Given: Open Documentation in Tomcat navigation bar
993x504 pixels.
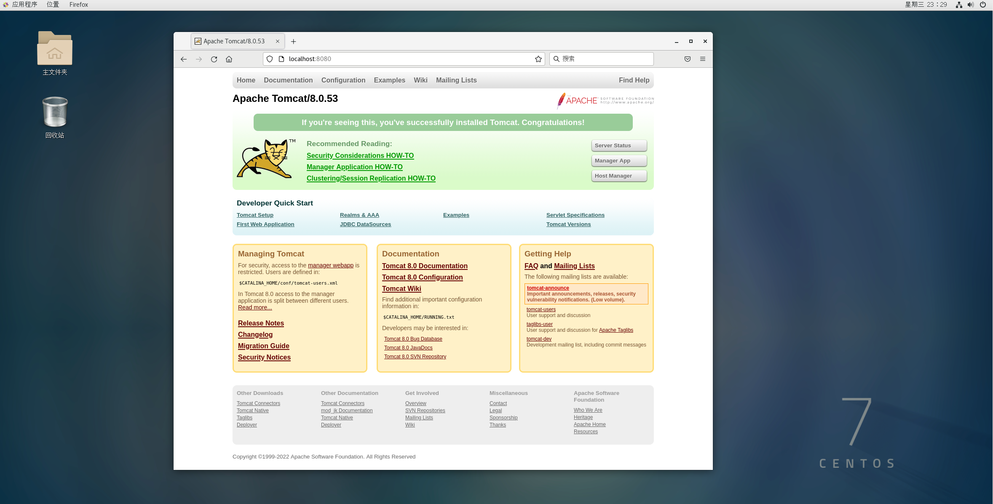Looking at the screenshot, I should point(288,80).
